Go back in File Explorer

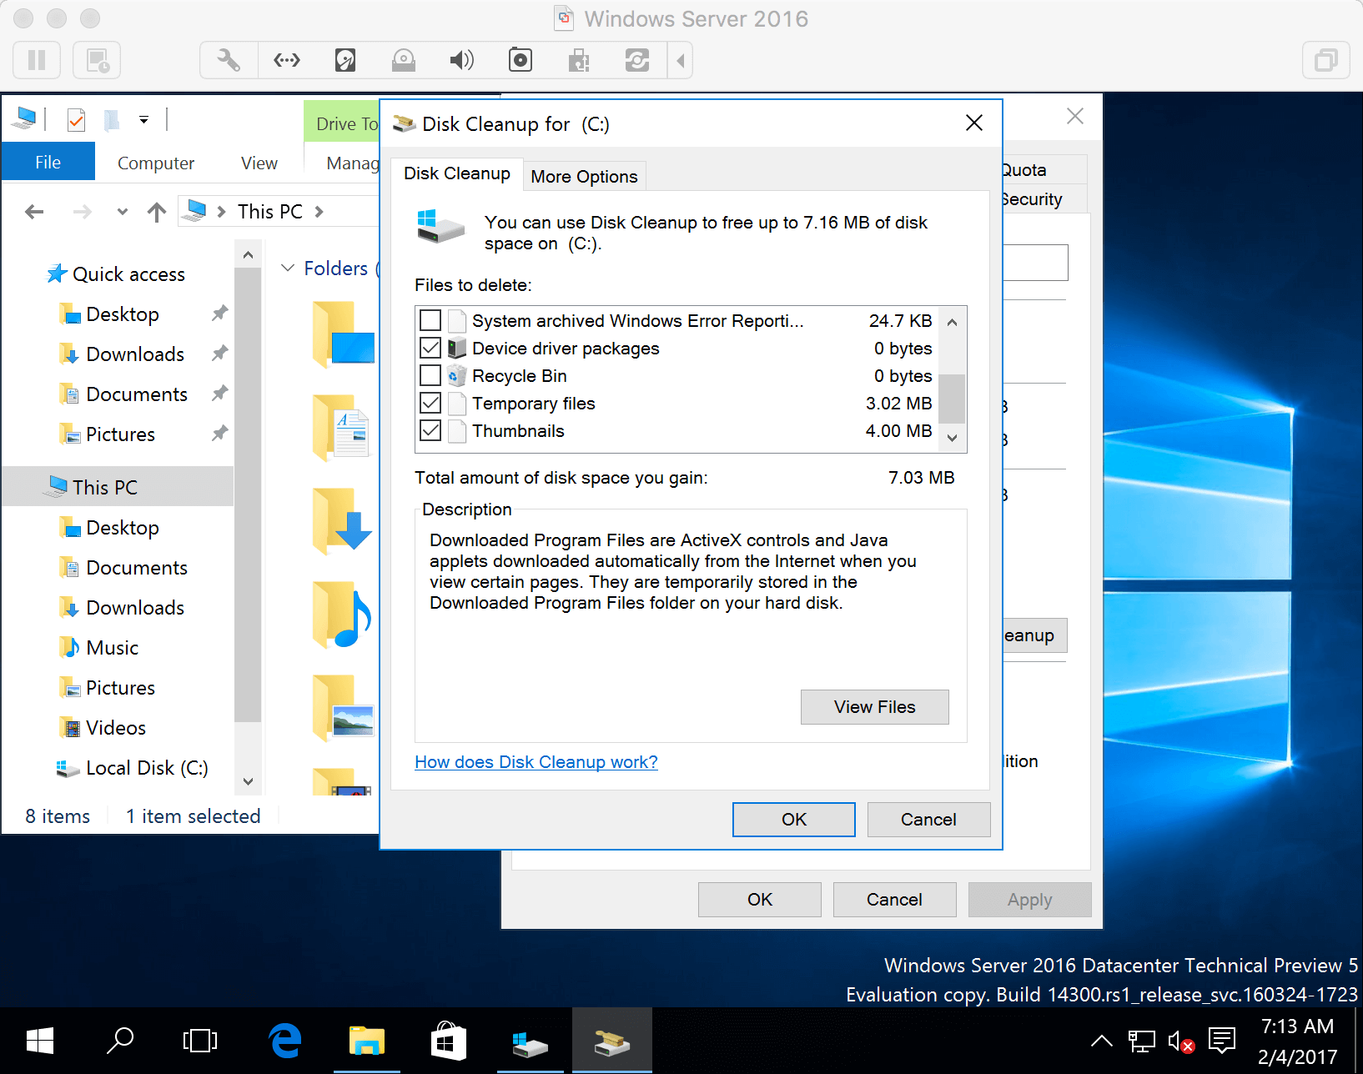(x=34, y=212)
